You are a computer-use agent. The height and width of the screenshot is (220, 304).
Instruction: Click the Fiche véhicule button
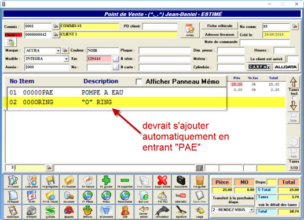pyautogui.click(x=219, y=26)
